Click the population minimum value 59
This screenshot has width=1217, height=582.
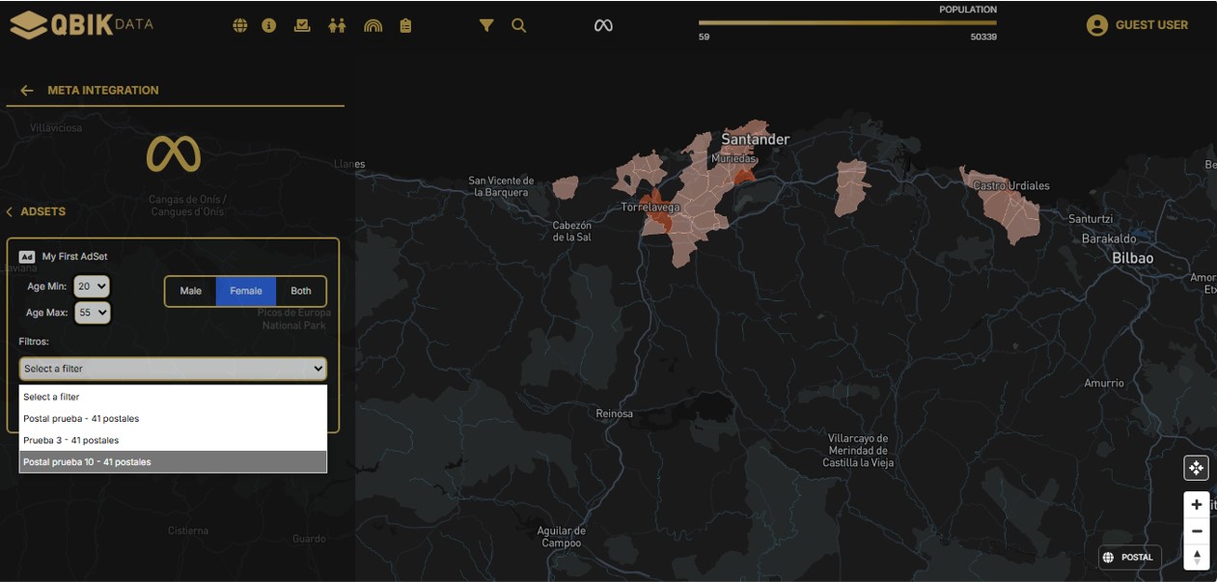pos(705,37)
